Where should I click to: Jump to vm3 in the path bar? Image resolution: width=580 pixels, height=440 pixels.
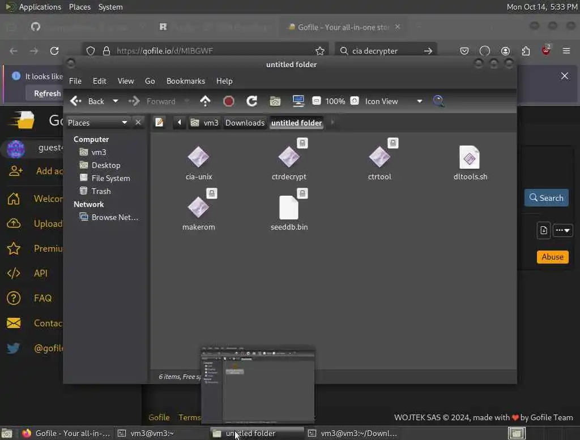coord(204,123)
